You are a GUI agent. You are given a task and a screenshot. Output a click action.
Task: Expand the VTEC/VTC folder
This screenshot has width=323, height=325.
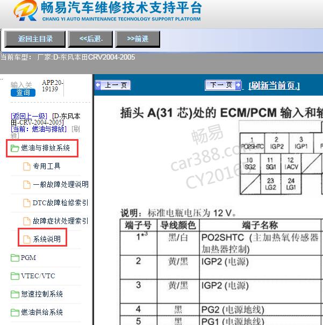click(x=38, y=276)
